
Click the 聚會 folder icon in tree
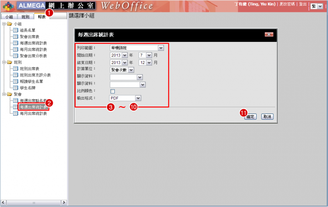click(9, 94)
